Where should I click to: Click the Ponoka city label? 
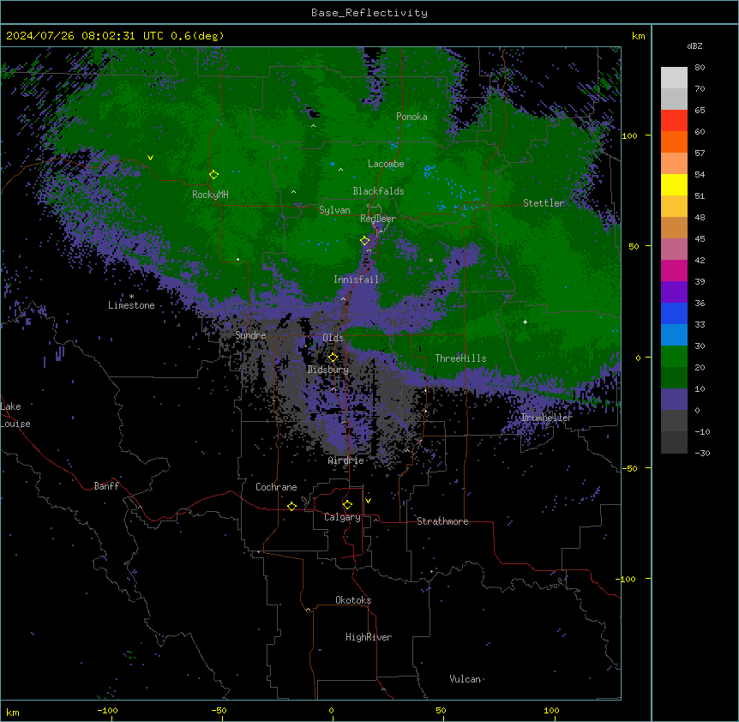click(x=412, y=117)
